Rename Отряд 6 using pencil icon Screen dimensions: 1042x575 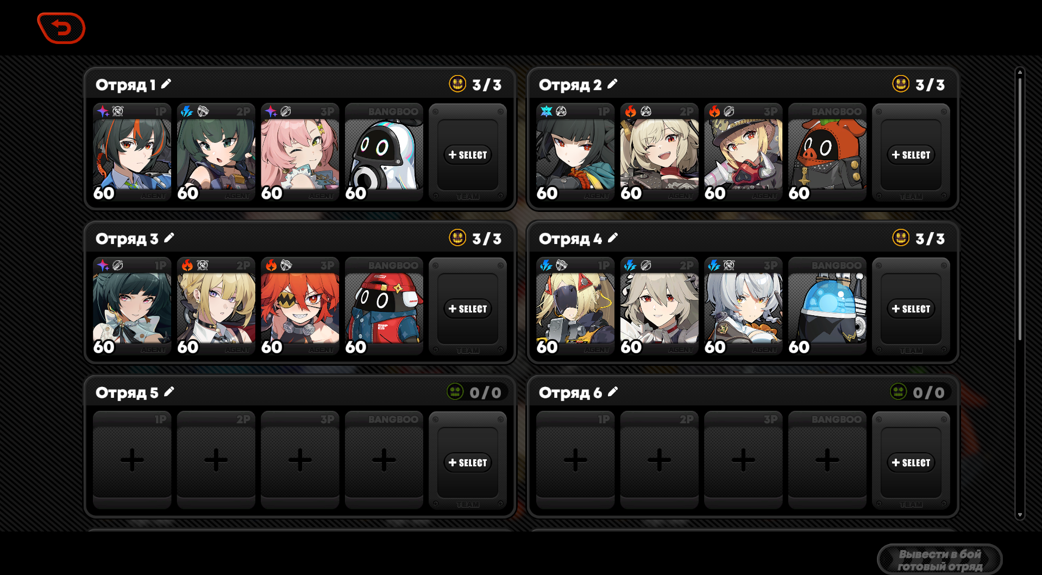pos(613,391)
